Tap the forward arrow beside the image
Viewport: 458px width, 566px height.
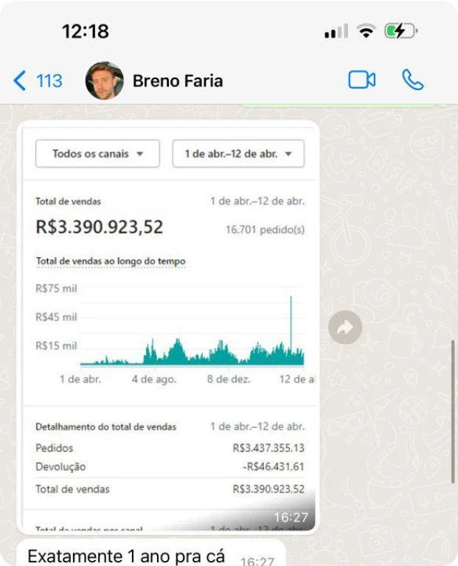(344, 328)
